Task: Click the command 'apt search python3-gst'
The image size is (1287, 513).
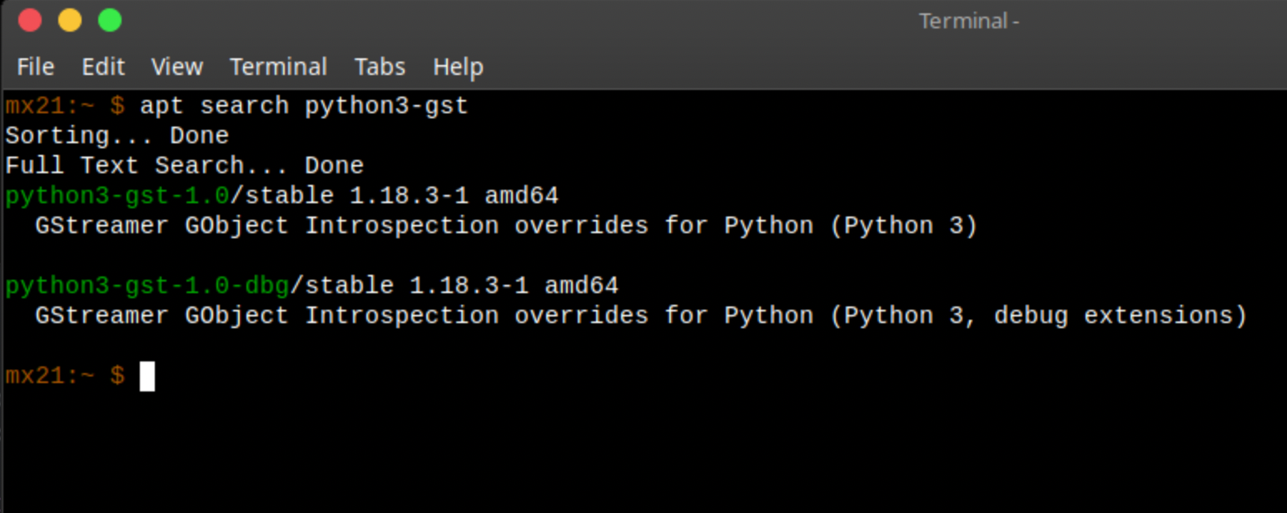Action: (305, 107)
